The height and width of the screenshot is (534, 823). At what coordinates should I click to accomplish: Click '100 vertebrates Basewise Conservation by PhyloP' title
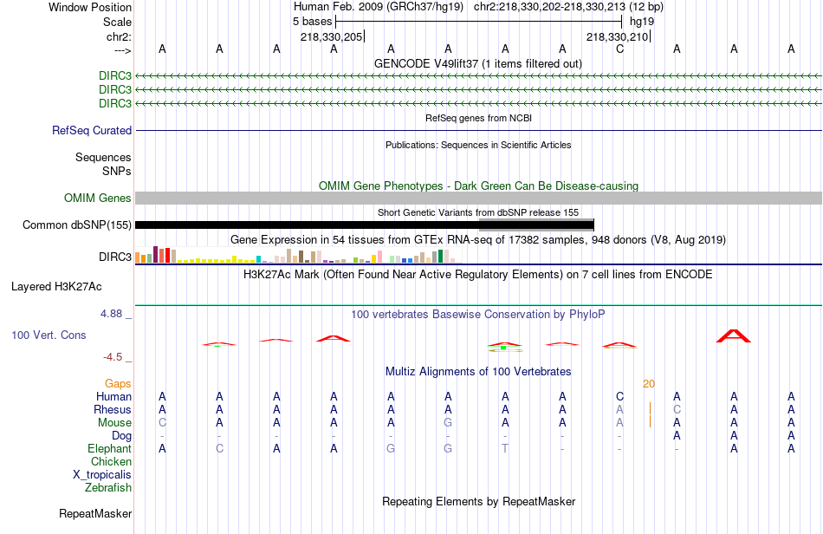[x=478, y=314]
